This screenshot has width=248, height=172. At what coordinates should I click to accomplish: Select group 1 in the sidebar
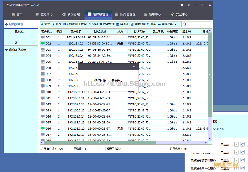(21, 37)
